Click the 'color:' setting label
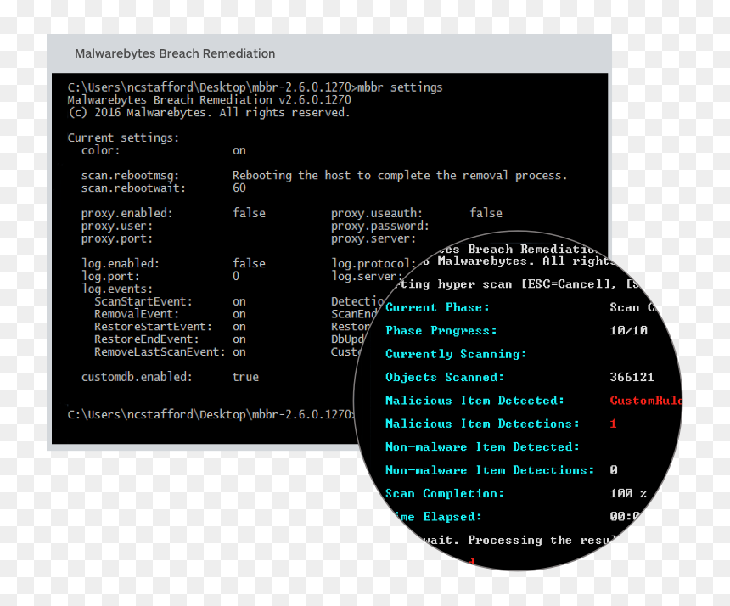The height and width of the screenshot is (606, 730). [x=100, y=150]
